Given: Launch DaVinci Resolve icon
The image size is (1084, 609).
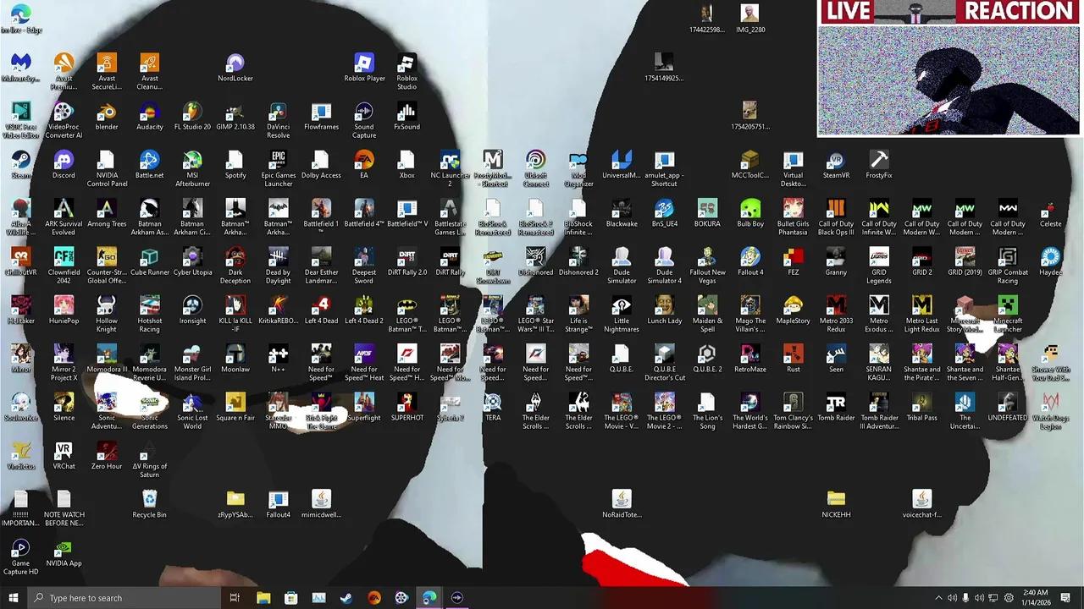Looking at the screenshot, I should [x=279, y=121].
